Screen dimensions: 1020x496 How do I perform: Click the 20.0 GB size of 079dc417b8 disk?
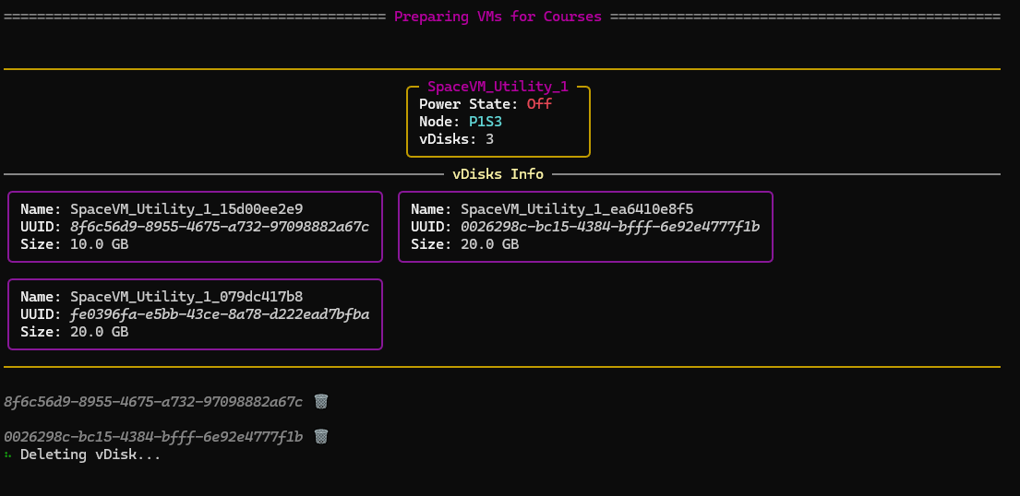coord(99,332)
